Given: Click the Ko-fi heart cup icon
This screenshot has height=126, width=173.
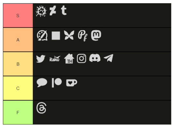Looking at the screenshot, I should click(72, 83).
